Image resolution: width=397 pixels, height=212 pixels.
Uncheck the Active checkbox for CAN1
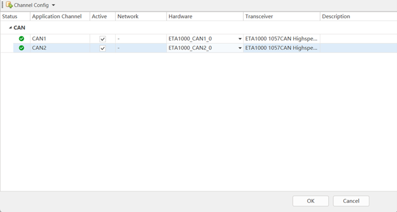pyautogui.click(x=103, y=39)
